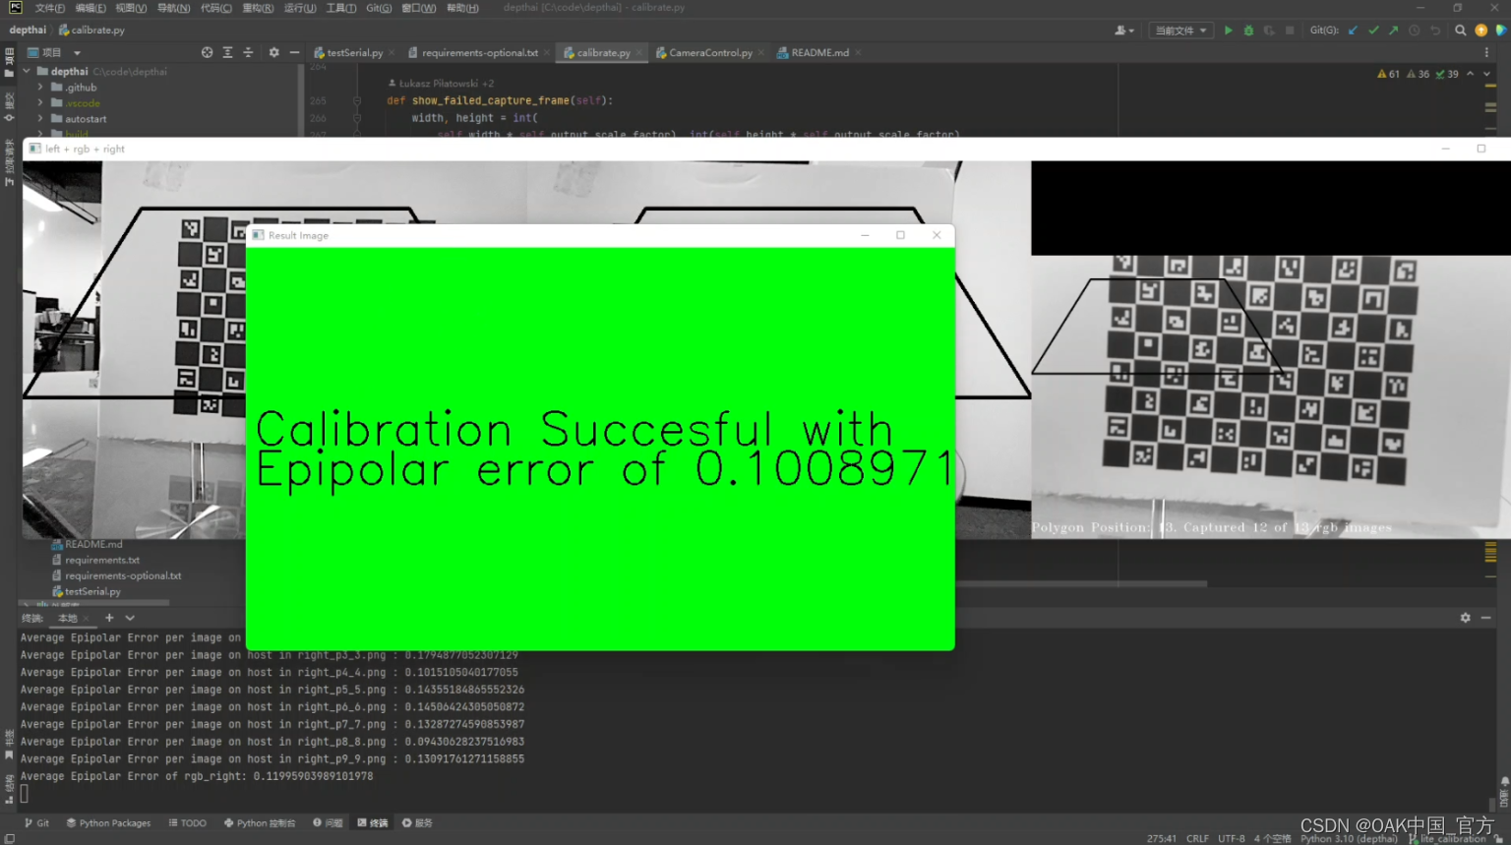Click calibrate.py breadcrumb
Screen dimensions: 1511x845
point(91,30)
